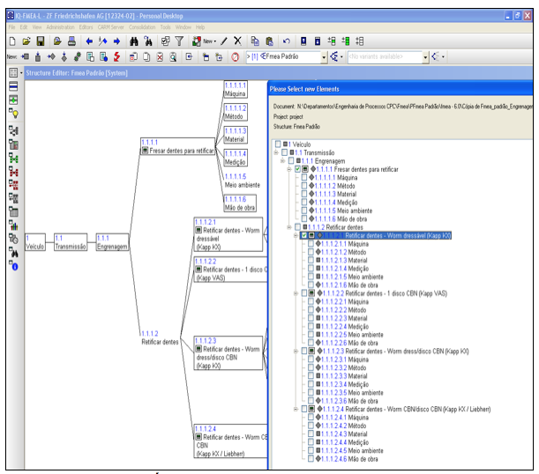Image resolution: width=539 pixels, height=474 pixels.
Task: Collapse the 1.1.1.1 Fresar dentes tree node
Action: (289, 169)
